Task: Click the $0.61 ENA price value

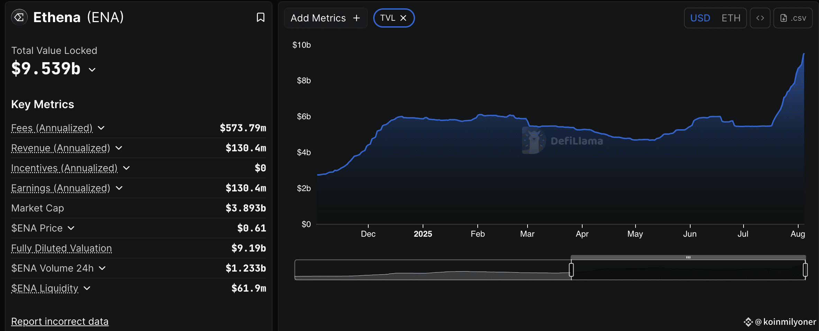Action: (252, 228)
